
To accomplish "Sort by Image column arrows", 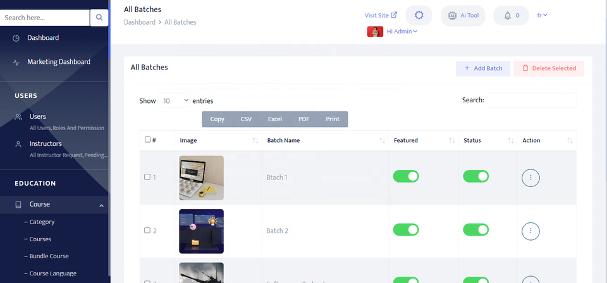I will [x=255, y=141].
